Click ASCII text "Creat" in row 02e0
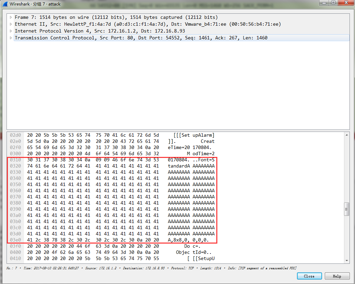The image size is (355, 284). (x=207, y=141)
